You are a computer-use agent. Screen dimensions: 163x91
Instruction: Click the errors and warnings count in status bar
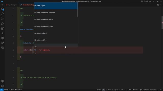click(7, 90)
